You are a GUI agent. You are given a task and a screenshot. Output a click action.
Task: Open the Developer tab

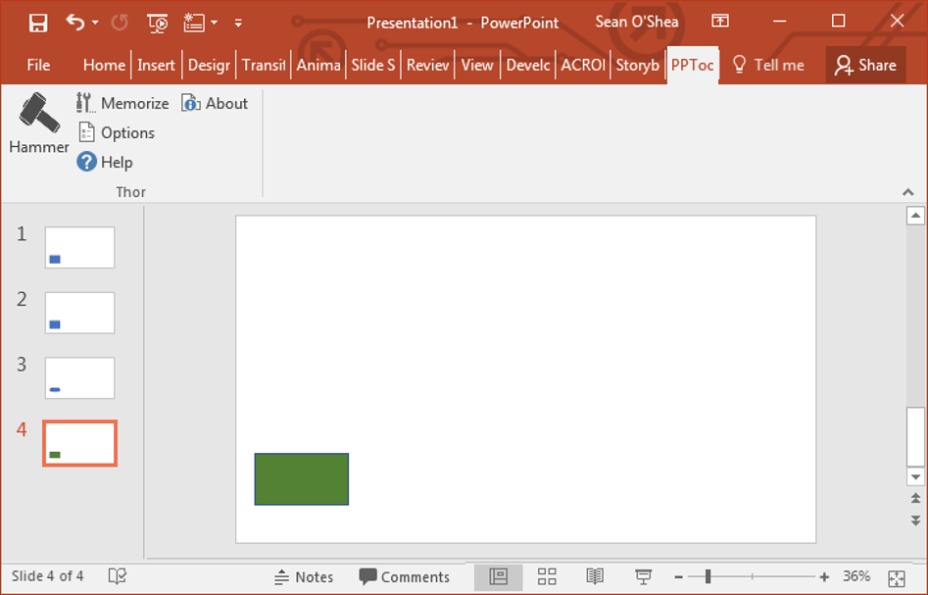(528, 65)
